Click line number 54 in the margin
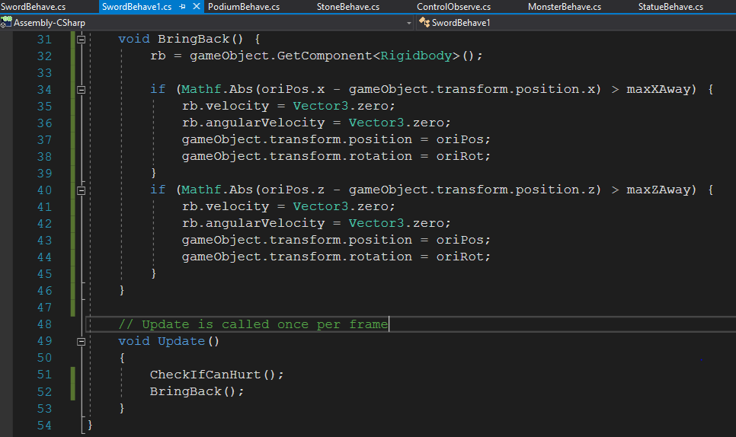The image size is (736, 437). [x=45, y=426]
